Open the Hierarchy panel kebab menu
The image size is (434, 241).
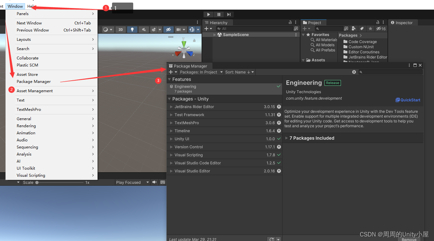296,22
